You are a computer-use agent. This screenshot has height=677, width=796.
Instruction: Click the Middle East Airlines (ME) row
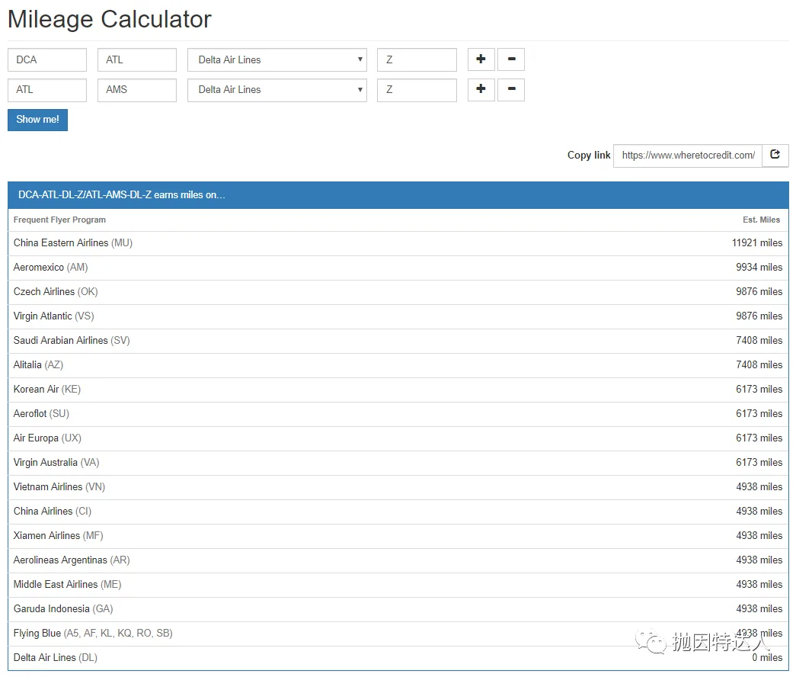click(398, 585)
